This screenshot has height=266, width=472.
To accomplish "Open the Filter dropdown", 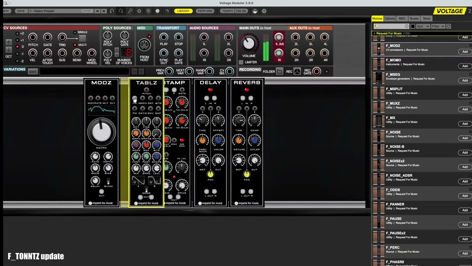I will (438, 26).
